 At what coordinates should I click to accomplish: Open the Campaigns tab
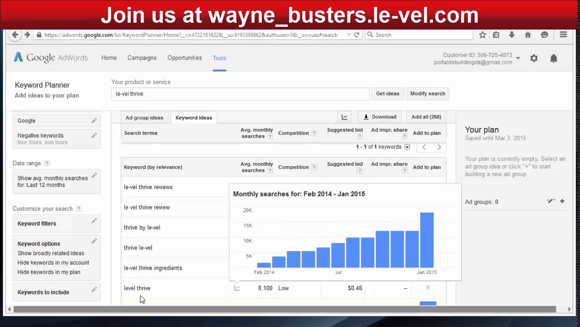point(142,58)
